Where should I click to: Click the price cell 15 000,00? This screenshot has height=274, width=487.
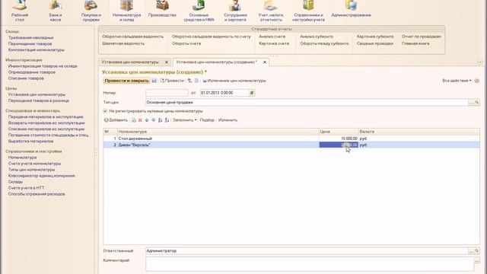pos(339,139)
